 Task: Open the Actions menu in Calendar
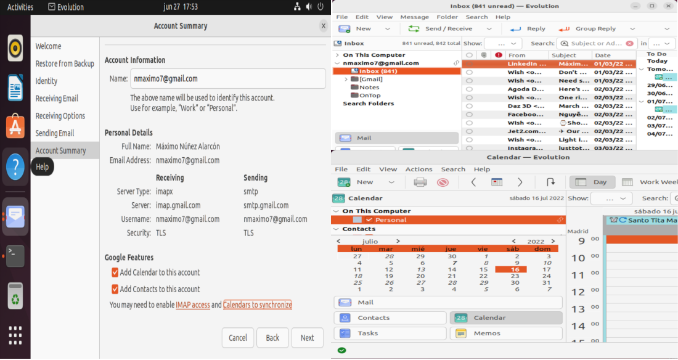coord(419,169)
